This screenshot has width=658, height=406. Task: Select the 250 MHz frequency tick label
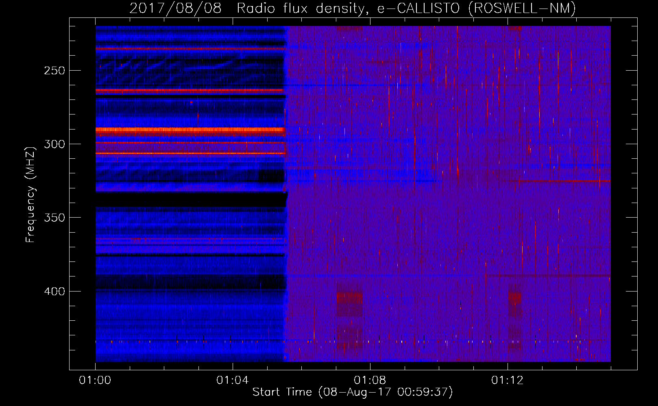(x=54, y=71)
